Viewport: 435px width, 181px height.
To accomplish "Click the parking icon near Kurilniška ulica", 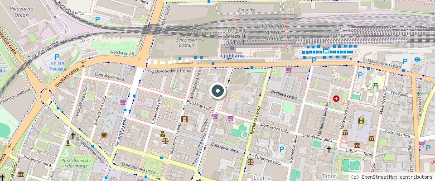I will coord(97,19).
